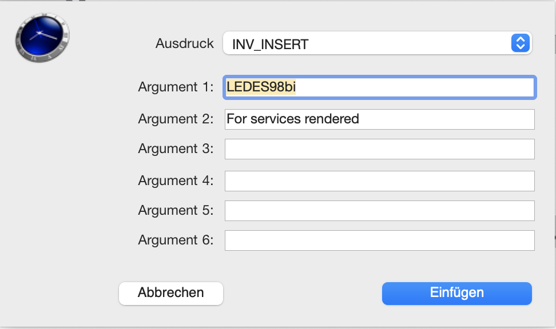This screenshot has width=556, height=329.
Task: Place cursor in Argument 4 field
Action: click(379, 181)
